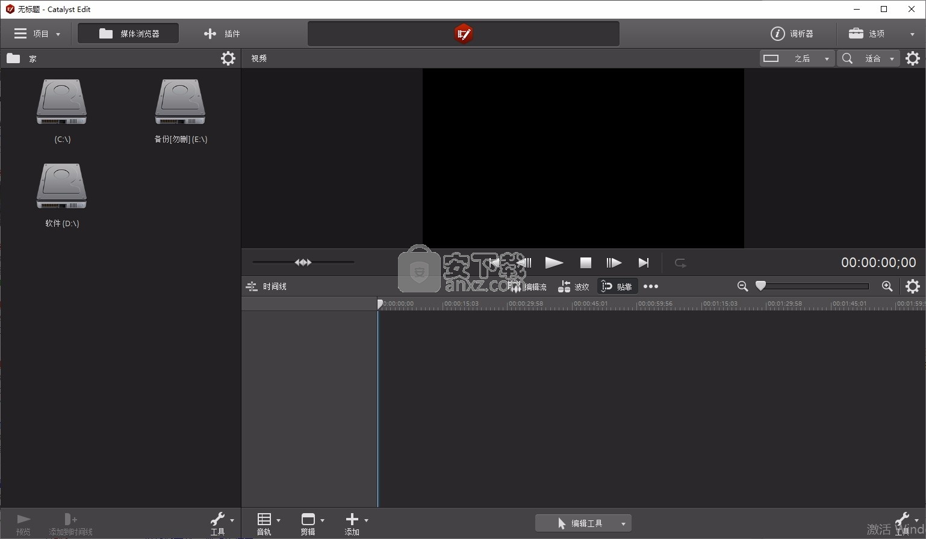Click the Play button in transport controls

point(554,263)
